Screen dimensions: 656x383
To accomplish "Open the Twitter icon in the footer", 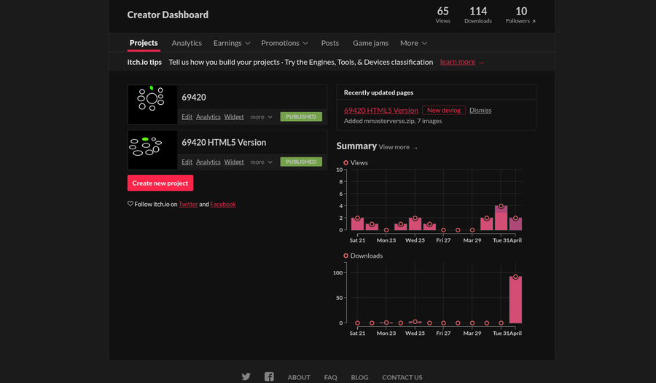I will click(246, 376).
